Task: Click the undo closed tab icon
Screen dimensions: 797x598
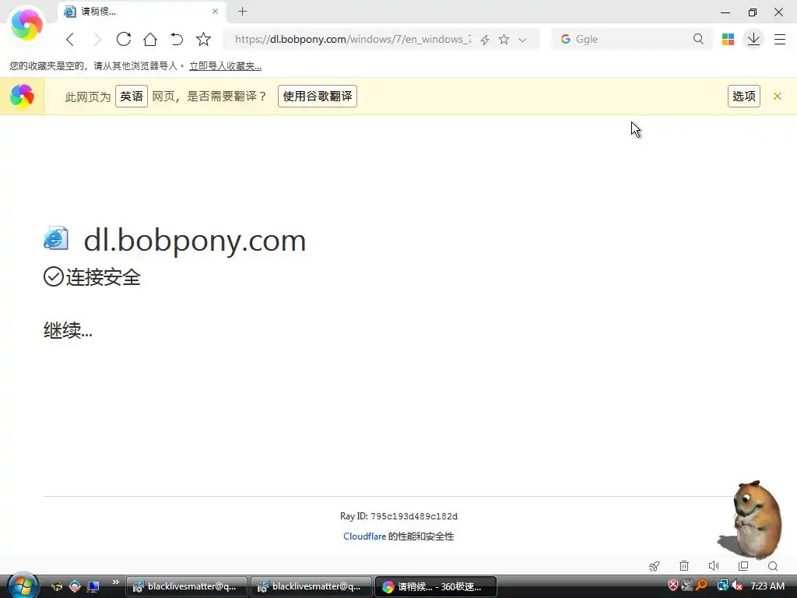Action: tap(177, 39)
